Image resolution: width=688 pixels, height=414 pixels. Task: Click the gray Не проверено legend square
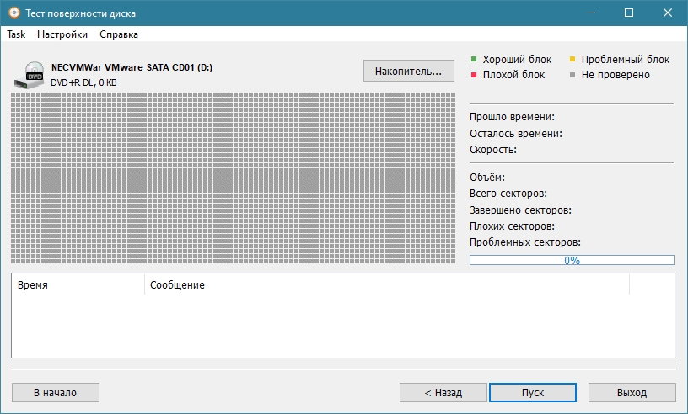[x=572, y=75]
